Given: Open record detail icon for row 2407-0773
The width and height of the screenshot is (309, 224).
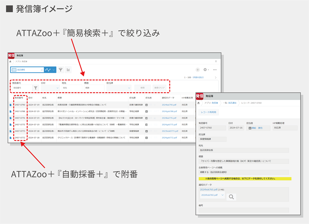Looking at the screenshot, I should coord(11,131).
